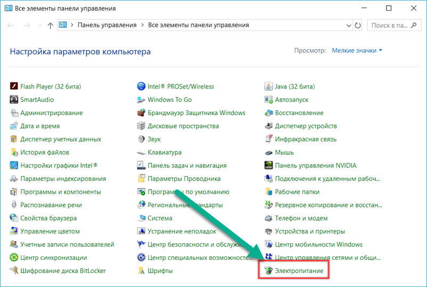The image size is (427, 287).
Task: Open the Flash Player icon
Action: pos(14,86)
